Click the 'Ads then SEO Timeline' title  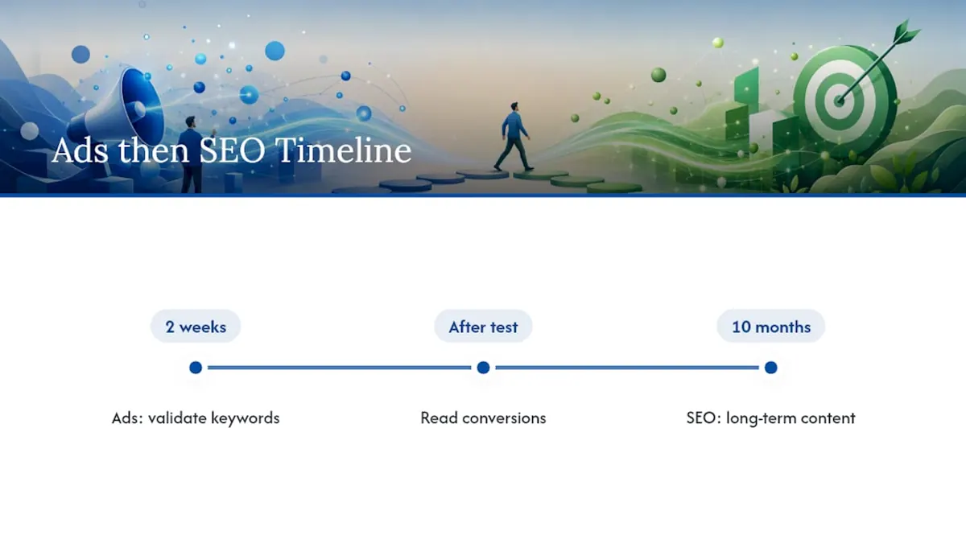click(232, 151)
